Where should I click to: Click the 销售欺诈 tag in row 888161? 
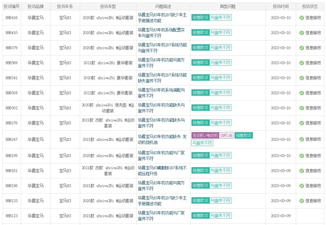[200, 170]
